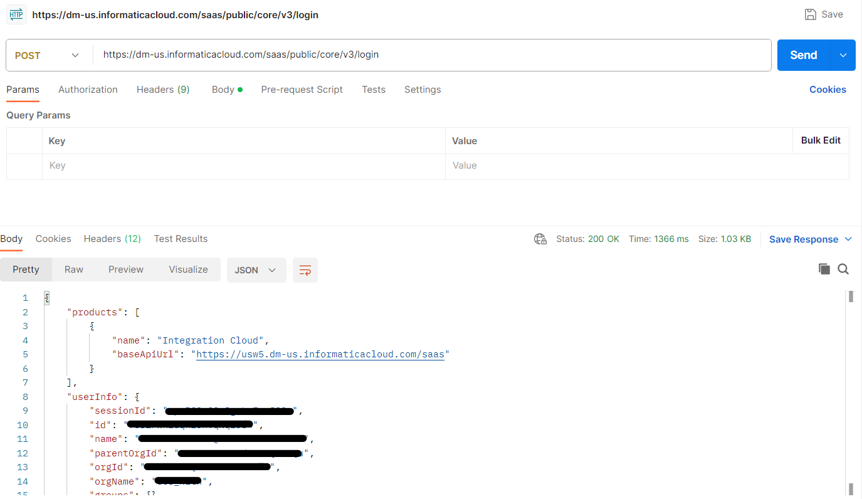Open the response Cookies tab

pyautogui.click(x=53, y=239)
